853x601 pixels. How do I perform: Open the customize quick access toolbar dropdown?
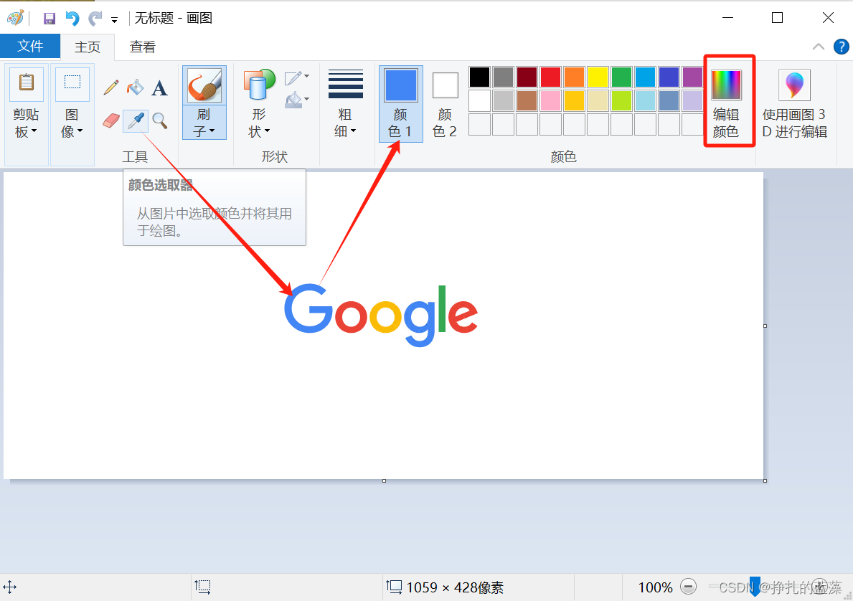coord(114,20)
